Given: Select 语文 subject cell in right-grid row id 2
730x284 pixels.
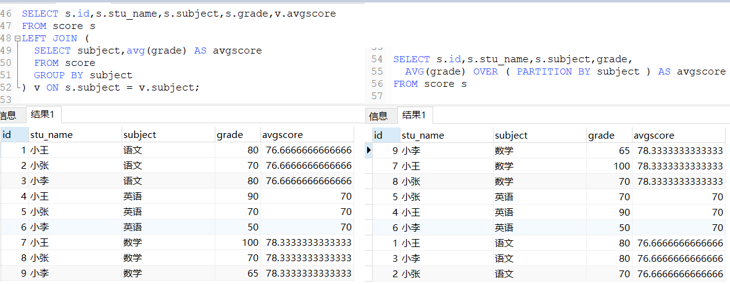Looking at the screenshot, I should coord(539,274).
